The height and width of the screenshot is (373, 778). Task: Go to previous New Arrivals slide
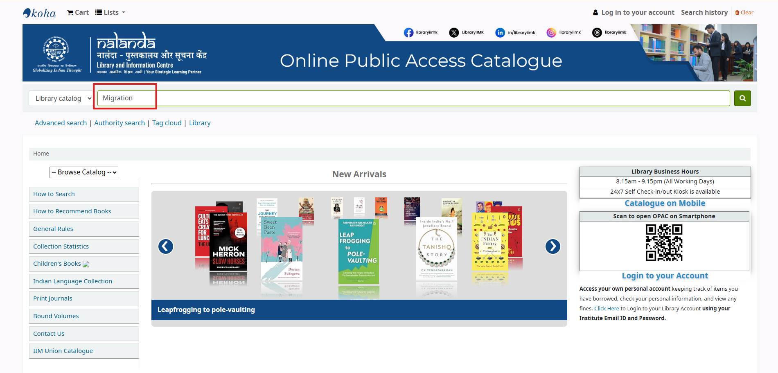point(166,246)
